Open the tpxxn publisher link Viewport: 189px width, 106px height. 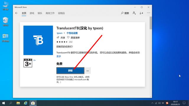[60, 33]
